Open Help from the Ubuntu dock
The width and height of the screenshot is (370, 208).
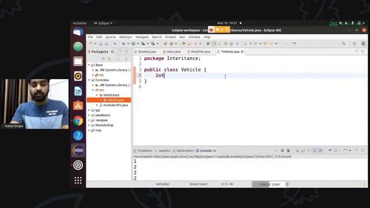tap(78, 136)
